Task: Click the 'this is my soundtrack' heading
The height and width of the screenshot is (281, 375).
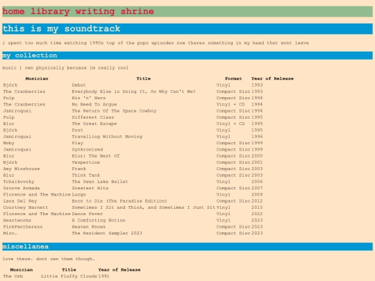Action: [187, 28]
